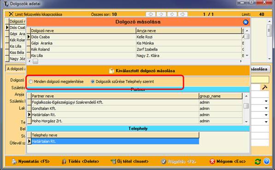
Task: Select Minden dolgozó megjelenítése radio button
Action: tap(31, 82)
